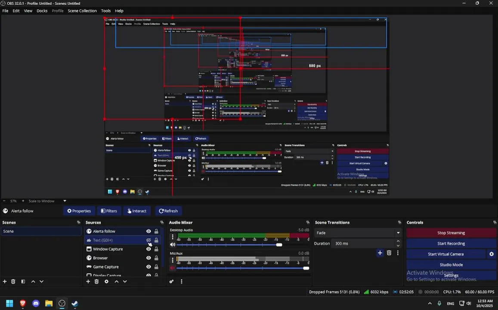Click Properties button in source toolbar

click(79, 211)
